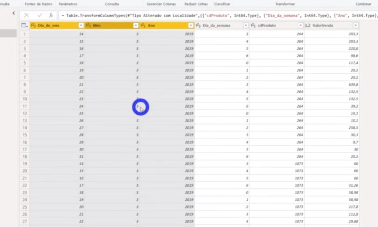Select row number 1 in the table
The width and height of the screenshot is (378, 227).
tap(24, 34)
